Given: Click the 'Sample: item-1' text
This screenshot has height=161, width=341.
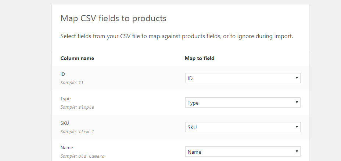Looking at the screenshot, I should pos(77,132).
